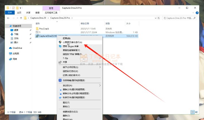
Task: Click the unlock file occupation icon
Action: [60, 93]
